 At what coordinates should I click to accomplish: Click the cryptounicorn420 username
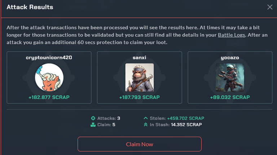49,58
